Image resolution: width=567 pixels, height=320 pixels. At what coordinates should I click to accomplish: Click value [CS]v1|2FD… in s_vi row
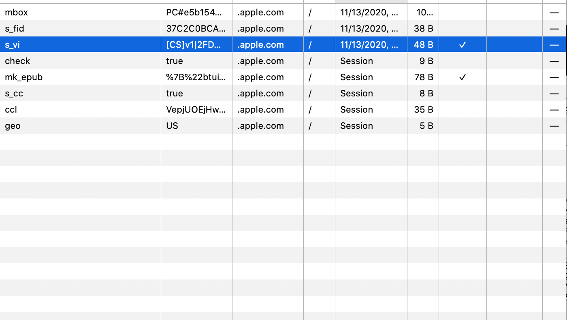194,45
